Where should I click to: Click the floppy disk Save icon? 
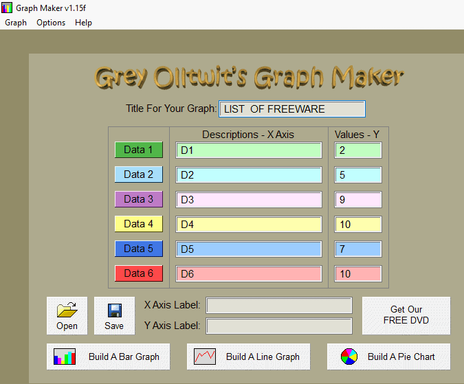point(115,310)
